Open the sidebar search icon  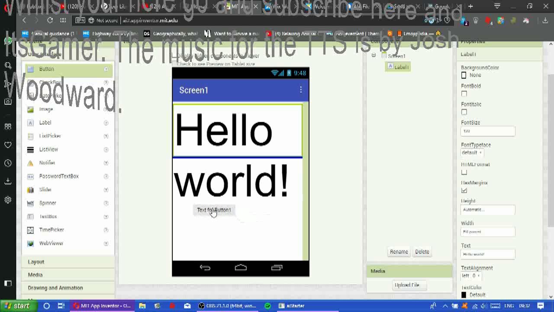pos(8,65)
